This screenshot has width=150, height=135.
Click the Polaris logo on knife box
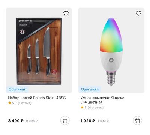pos(25,21)
